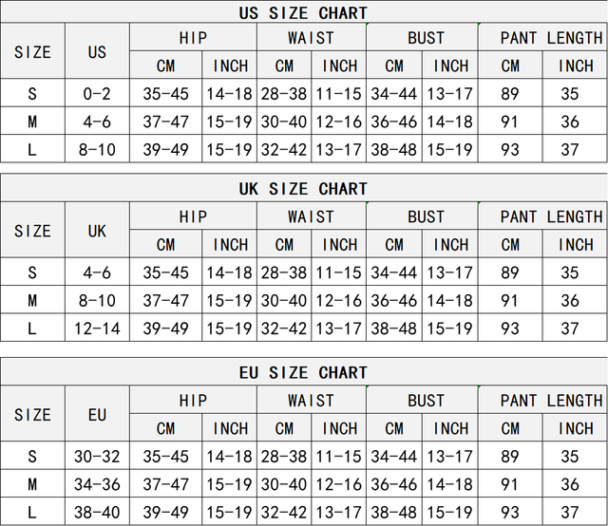Select the 38-40 EU size cell

pyautogui.click(x=97, y=512)
